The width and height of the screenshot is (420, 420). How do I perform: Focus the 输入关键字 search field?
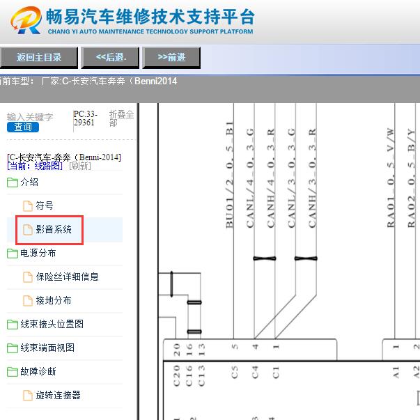[x=30, y=117]
